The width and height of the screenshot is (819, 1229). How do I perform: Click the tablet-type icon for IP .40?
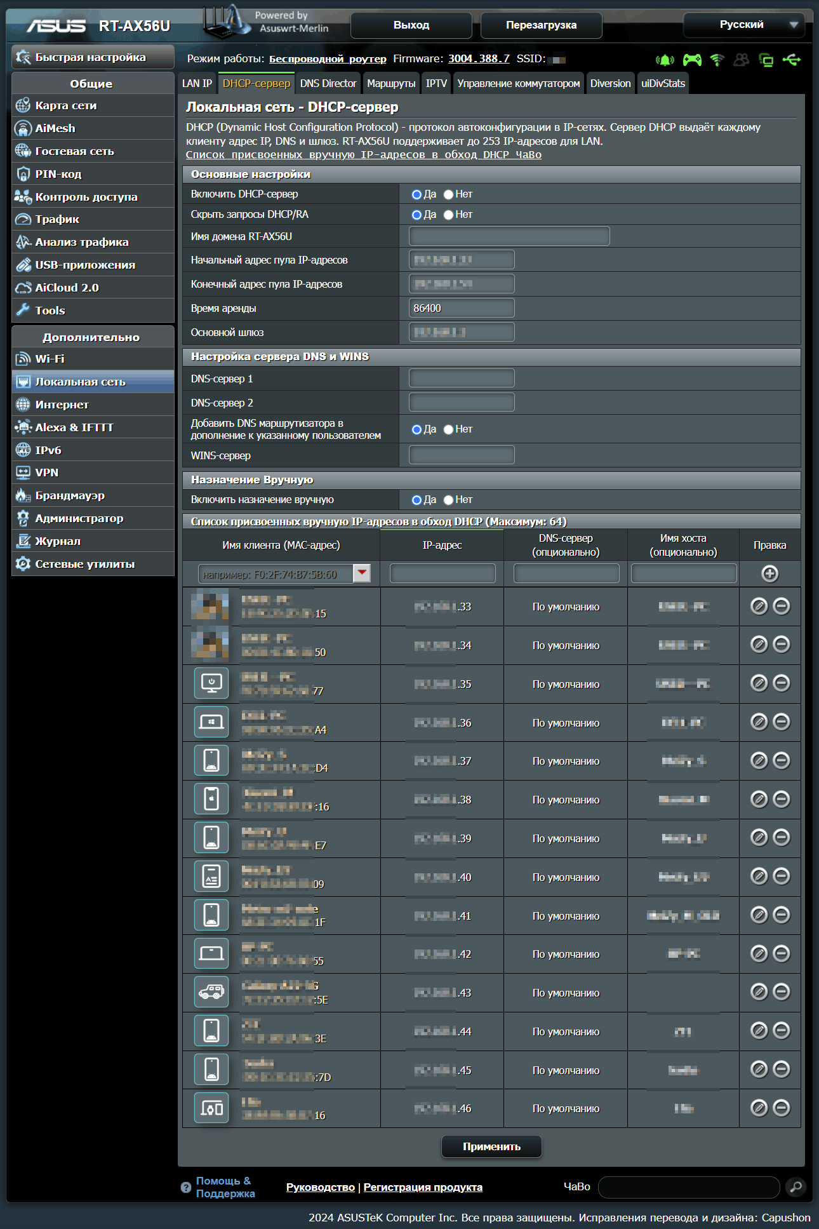pos(211,876)
